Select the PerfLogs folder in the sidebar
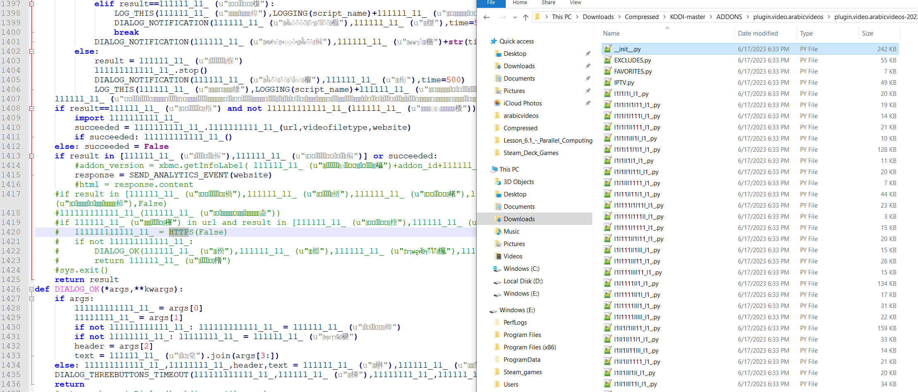The width and height of the screenshot is (918, 392). pos(515,323)
